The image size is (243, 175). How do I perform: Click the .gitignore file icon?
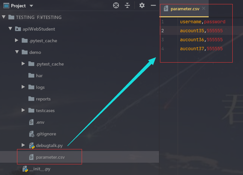pyautogui.click(x=32, y=134)
